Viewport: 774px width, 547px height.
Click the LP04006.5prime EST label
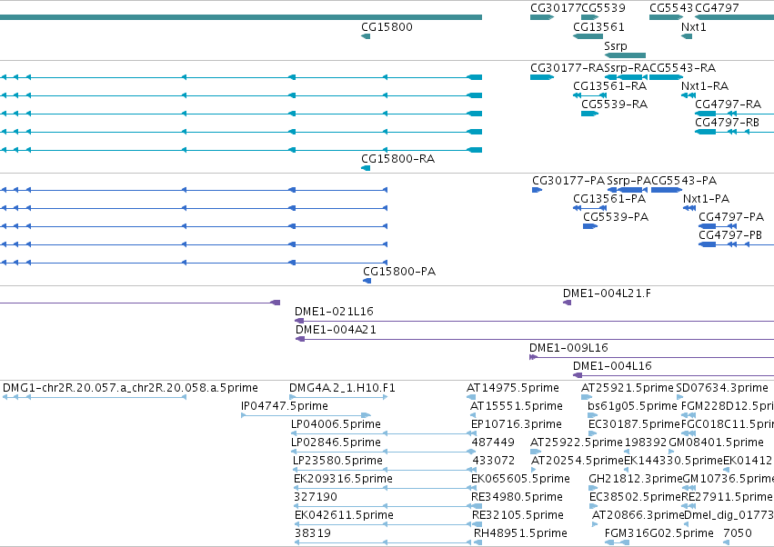coord(336,424)
